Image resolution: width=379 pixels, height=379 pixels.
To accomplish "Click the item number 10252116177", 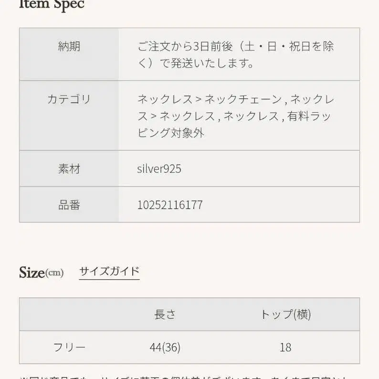I will [x=169, y=205].
